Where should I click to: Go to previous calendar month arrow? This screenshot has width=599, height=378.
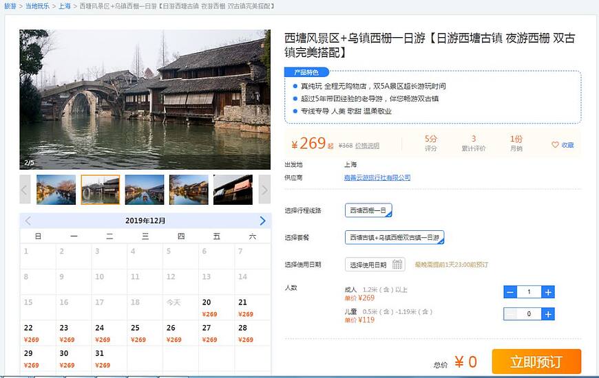tap(28, 221)
